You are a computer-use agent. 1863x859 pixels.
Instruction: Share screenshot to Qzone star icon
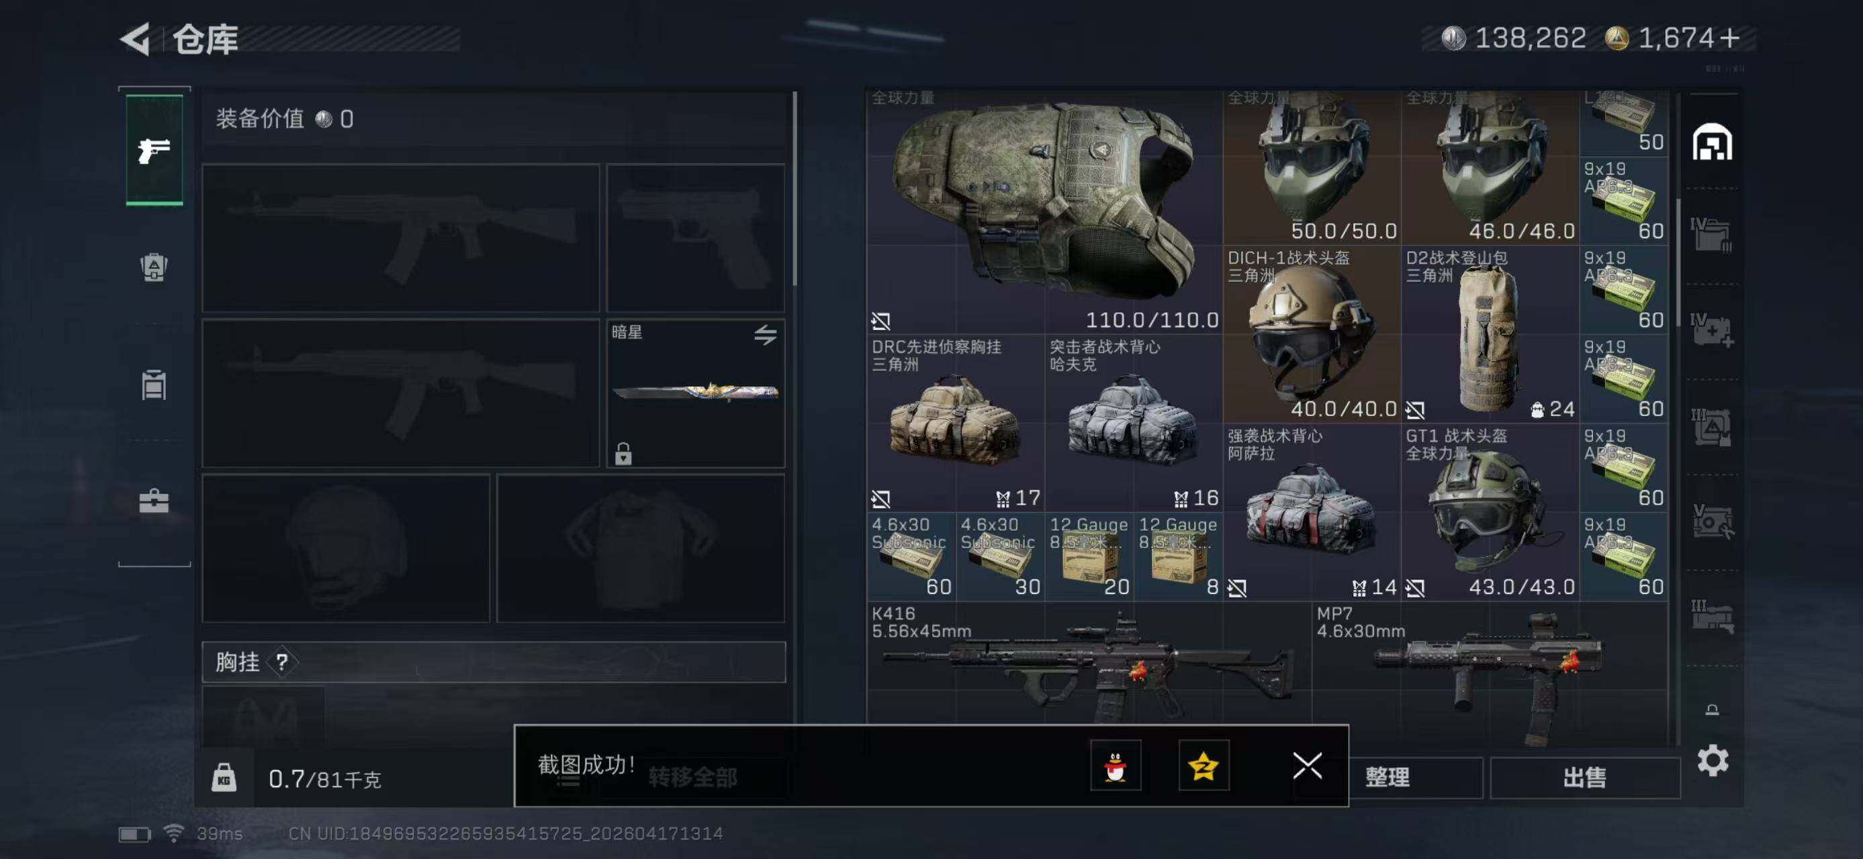tap(1203, 765)
